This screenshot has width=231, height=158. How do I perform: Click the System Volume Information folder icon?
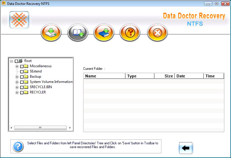(26, 82)
